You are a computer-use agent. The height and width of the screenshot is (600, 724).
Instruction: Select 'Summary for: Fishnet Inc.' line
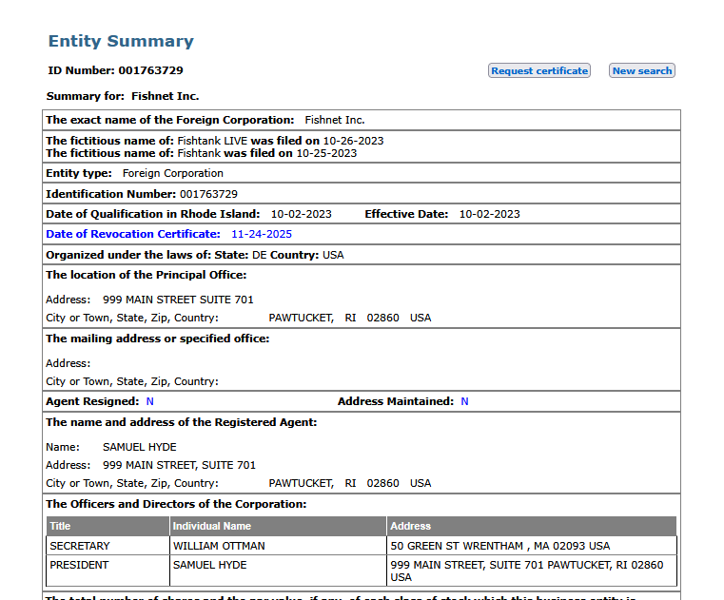pyautogui.click(x=123, y=96)
